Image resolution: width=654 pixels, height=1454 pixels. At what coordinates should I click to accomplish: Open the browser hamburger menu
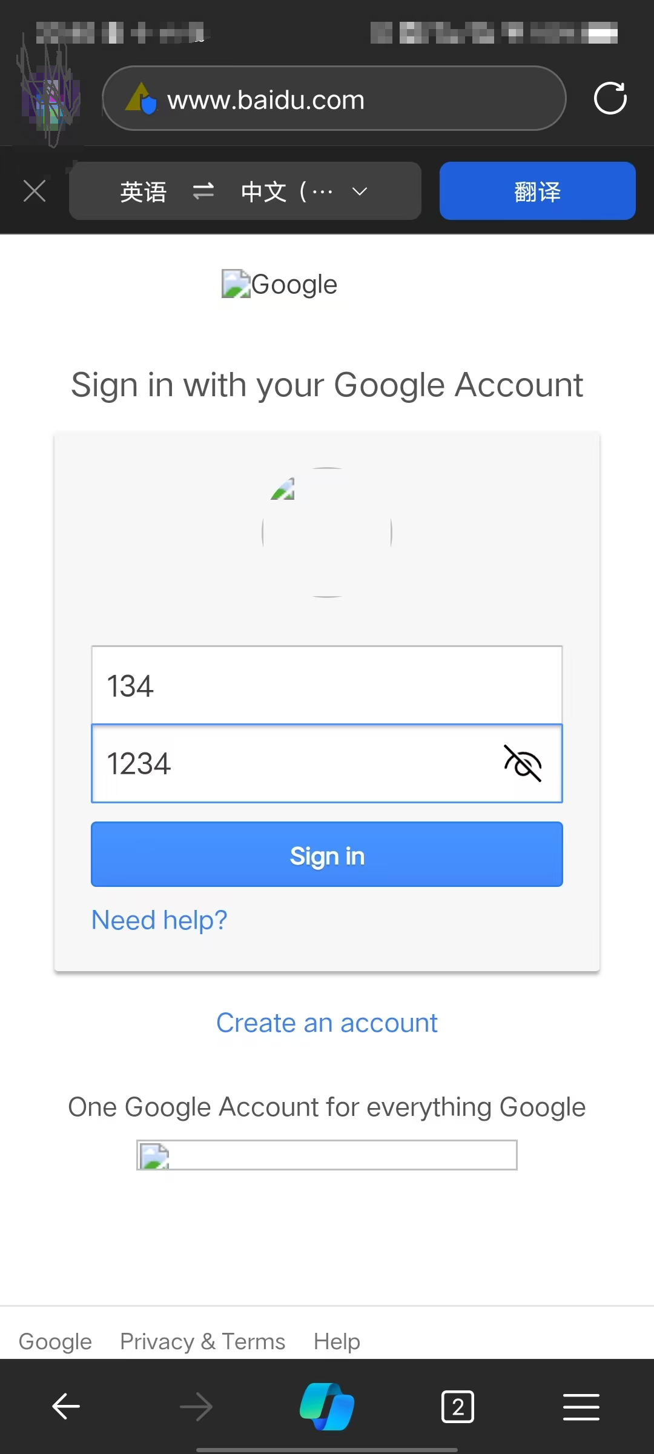pos(581,1406)
